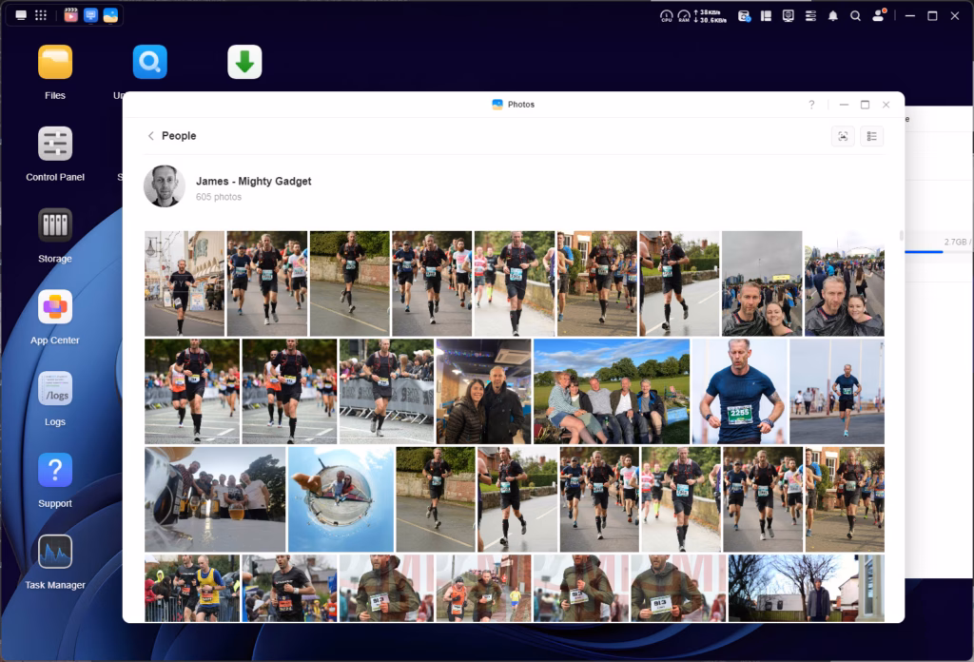
Task: Open the Storage desktop app
Action: click(55, 226)
